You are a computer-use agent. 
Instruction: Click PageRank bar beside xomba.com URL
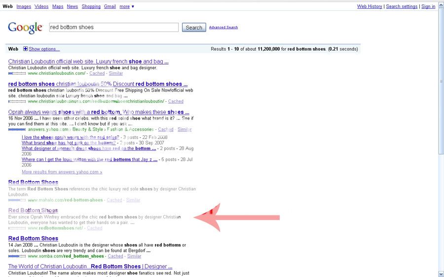[17, 256]
